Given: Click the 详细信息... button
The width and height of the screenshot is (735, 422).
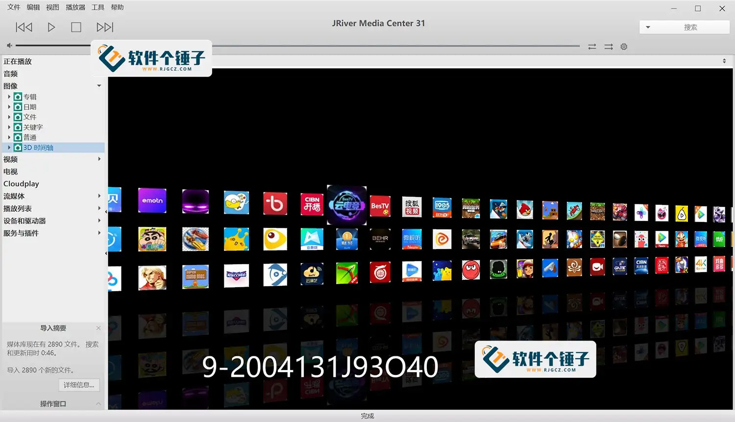Looking at the screenshot, I should [79, 385].
